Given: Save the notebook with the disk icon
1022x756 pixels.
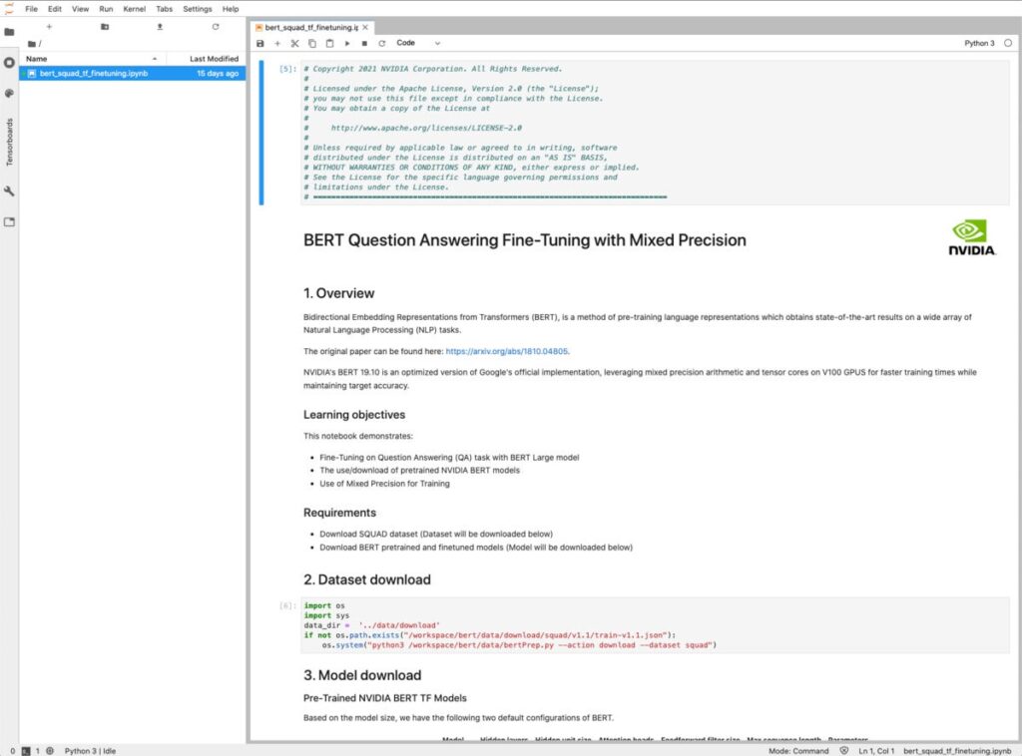Looking at the screenshot, I should point(260,44).
